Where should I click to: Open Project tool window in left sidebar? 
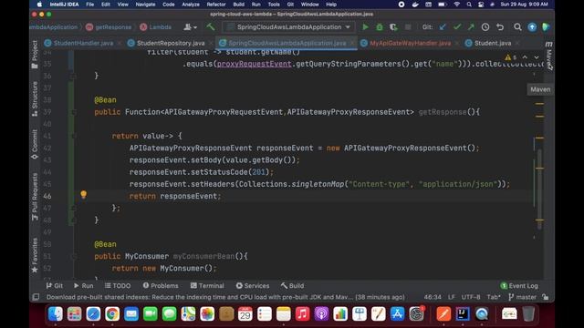[35, 55]
